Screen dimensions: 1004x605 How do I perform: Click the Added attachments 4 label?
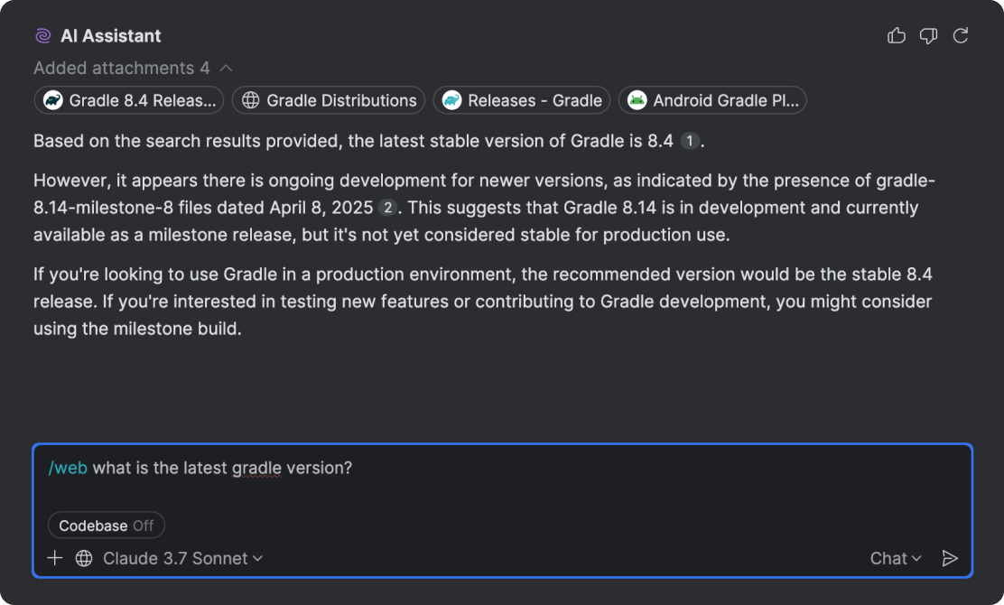pos(121,68)
